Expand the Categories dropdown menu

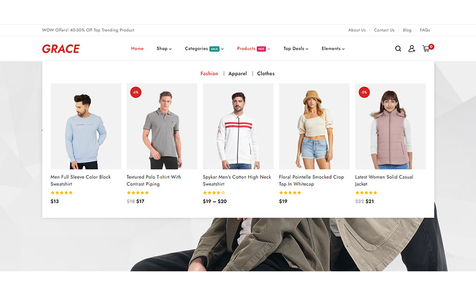pyautogui.click(x=204, y=49)
